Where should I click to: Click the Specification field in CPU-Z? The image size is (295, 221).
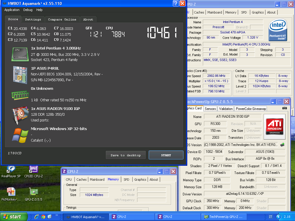247,44
